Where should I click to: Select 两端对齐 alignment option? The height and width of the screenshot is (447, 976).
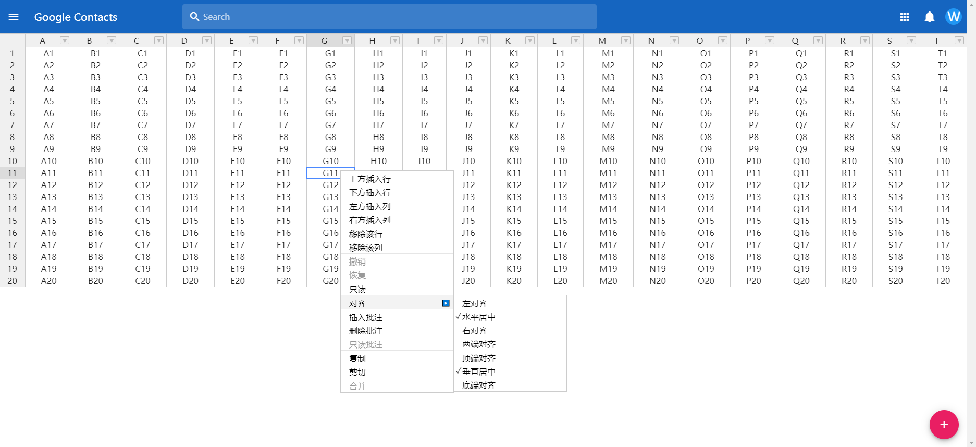510,344
